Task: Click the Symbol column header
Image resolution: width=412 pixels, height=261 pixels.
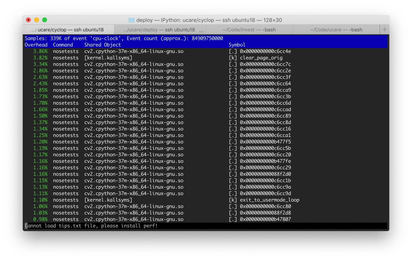Action: [x=237, y=45]
